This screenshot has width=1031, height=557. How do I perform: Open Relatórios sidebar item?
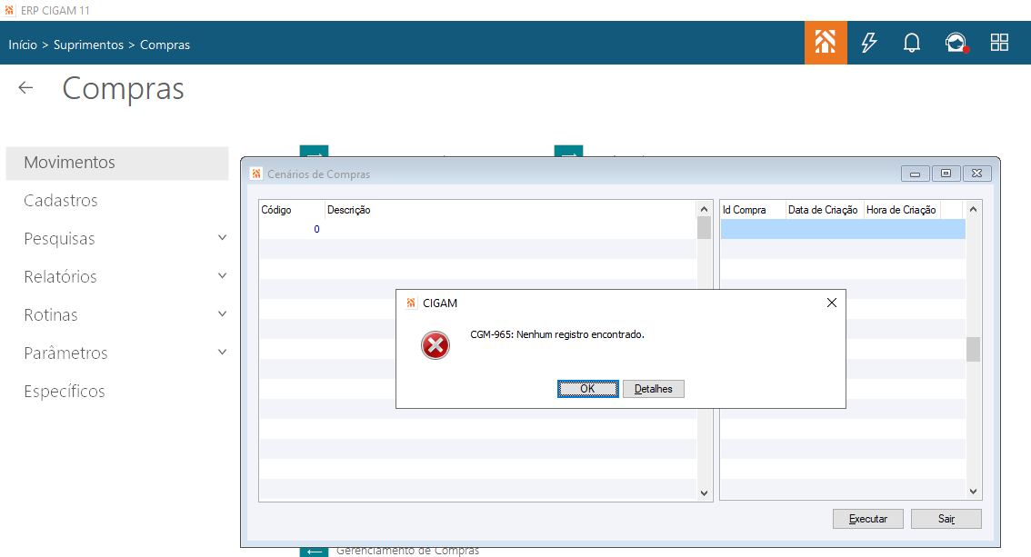[61, 276]
